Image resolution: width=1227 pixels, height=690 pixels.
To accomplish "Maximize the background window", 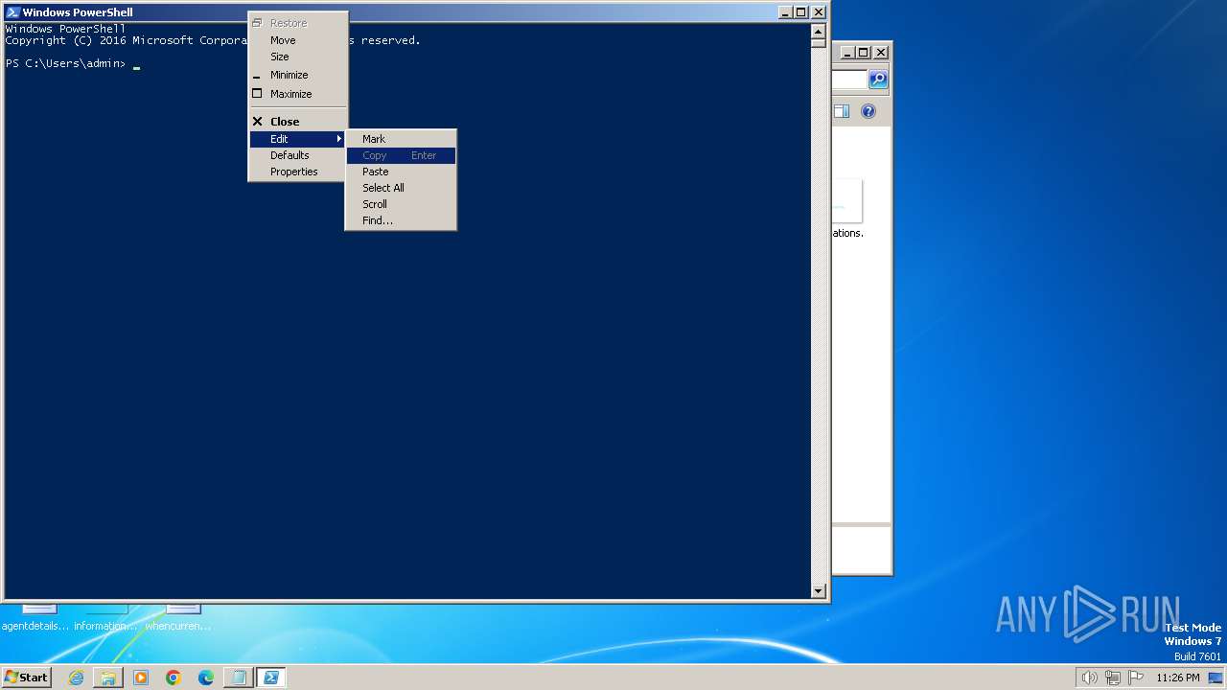I will (863, 53).
